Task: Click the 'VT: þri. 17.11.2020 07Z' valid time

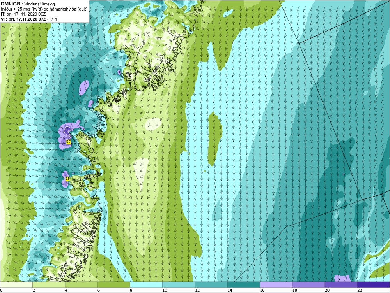Action: 23,19
